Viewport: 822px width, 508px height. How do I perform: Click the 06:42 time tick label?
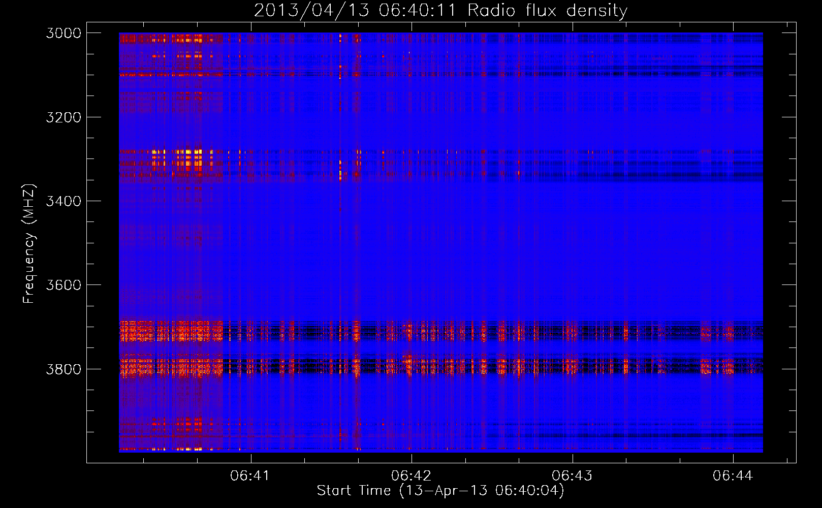(411, 475)
